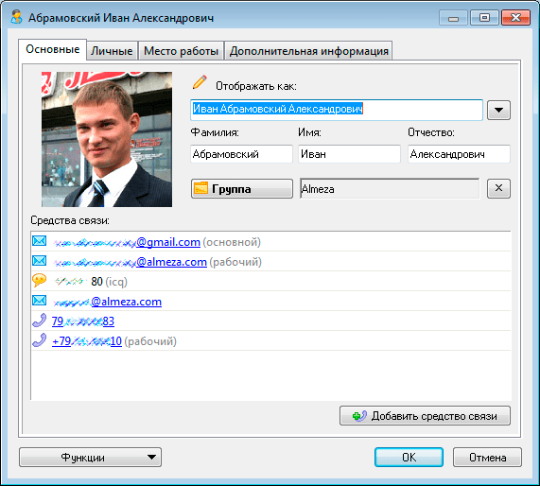Click into the Фамилия field with Абрамовский
The image size is (540, 486).
tap(241, 154)
